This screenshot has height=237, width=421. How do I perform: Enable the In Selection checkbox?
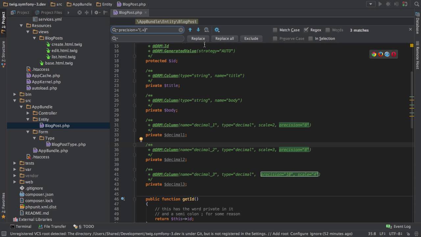[x=310, y=39]
